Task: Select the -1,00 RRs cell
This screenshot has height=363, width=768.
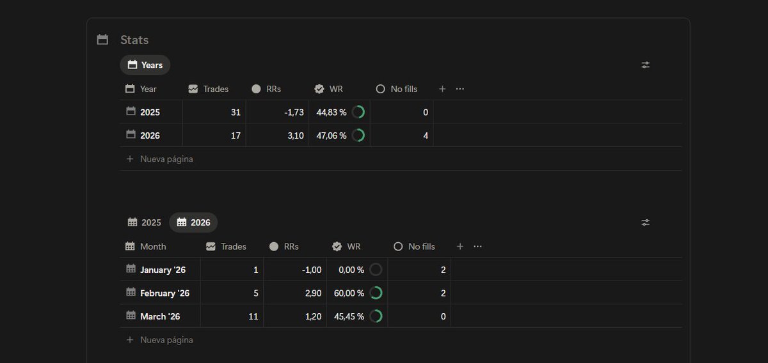Action: 295,270
